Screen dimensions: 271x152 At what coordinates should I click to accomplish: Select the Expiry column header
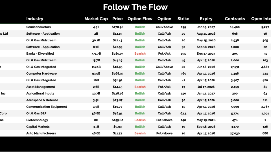coord(206,19)
